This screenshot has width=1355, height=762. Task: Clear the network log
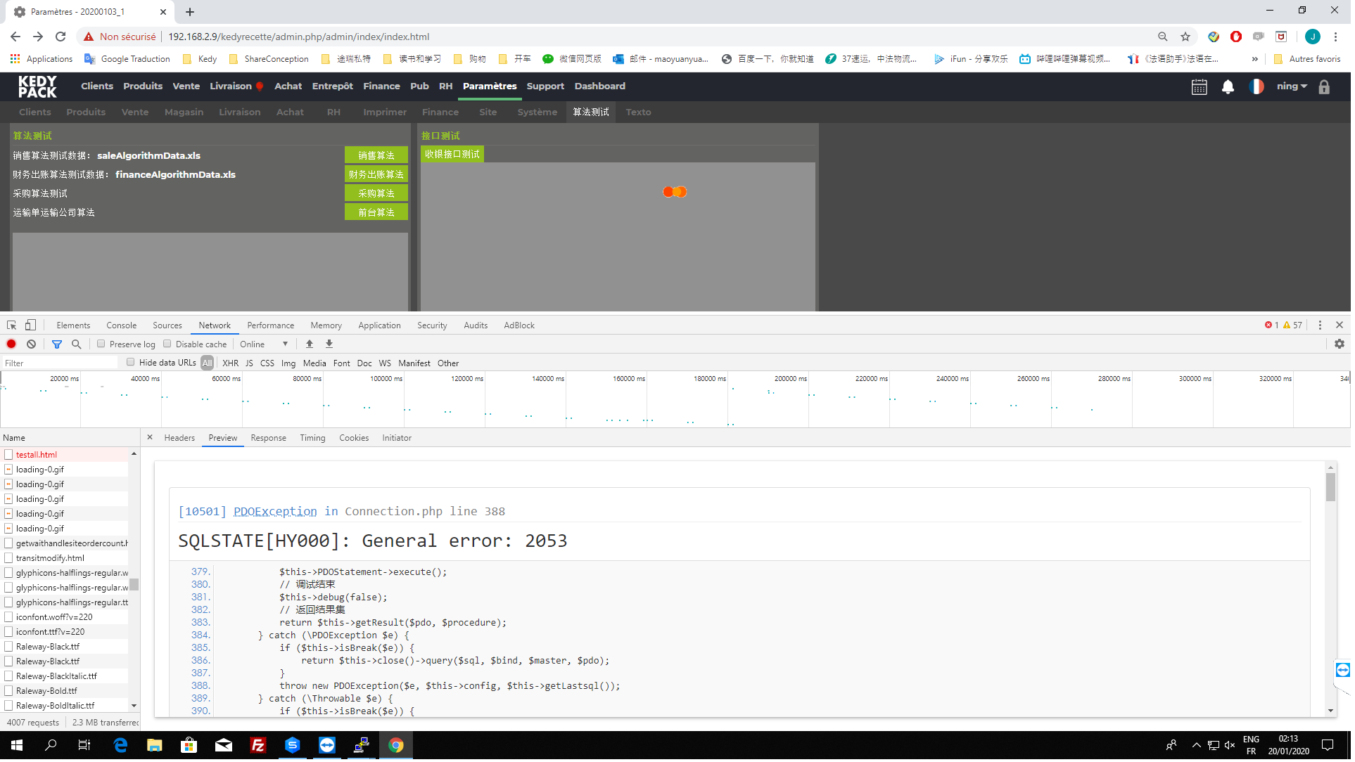coord(31,344)
